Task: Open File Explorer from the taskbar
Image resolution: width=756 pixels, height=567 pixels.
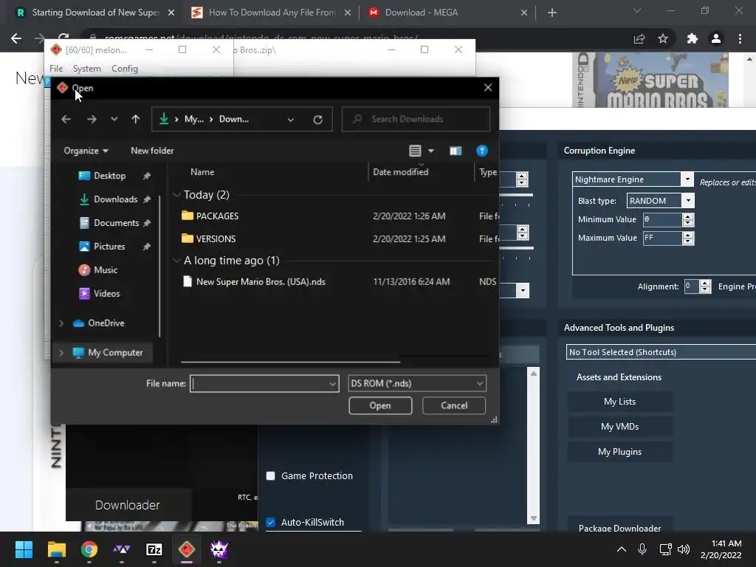Action: [x=56, y=549]
